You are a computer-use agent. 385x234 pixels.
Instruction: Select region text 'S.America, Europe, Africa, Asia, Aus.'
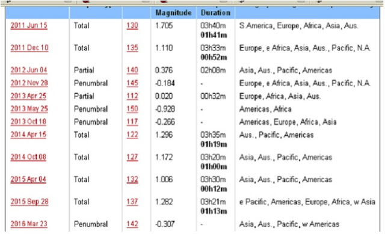(x=298, y=26)
